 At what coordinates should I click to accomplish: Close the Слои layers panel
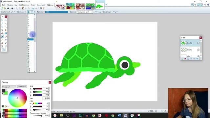[200, 38]
